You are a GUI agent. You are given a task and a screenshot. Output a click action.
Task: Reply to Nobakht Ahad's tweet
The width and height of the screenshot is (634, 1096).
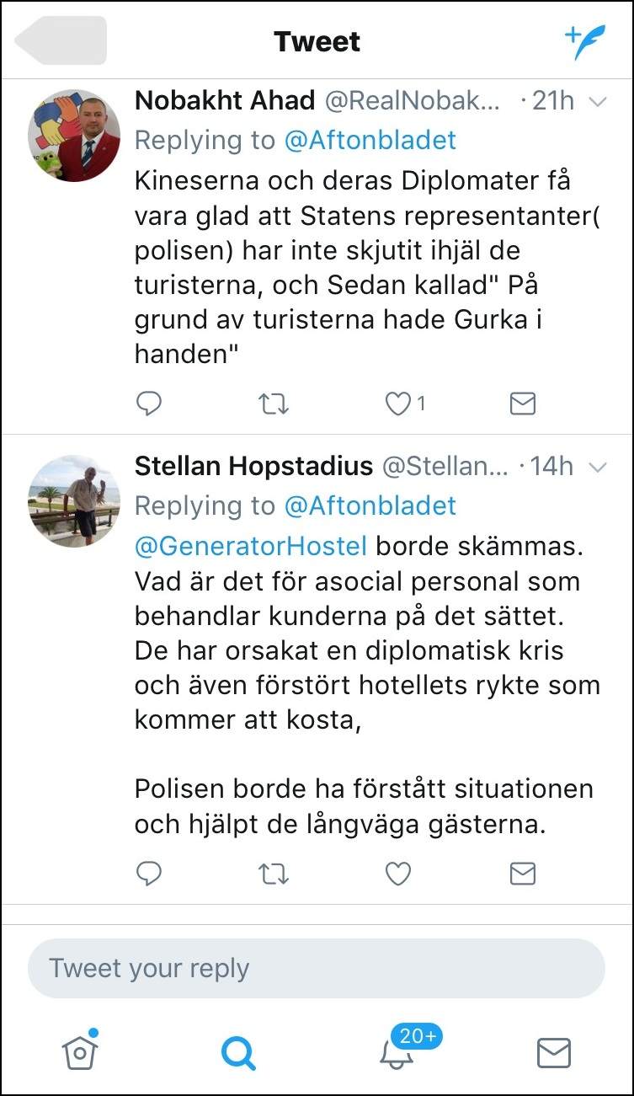(149, 405)
